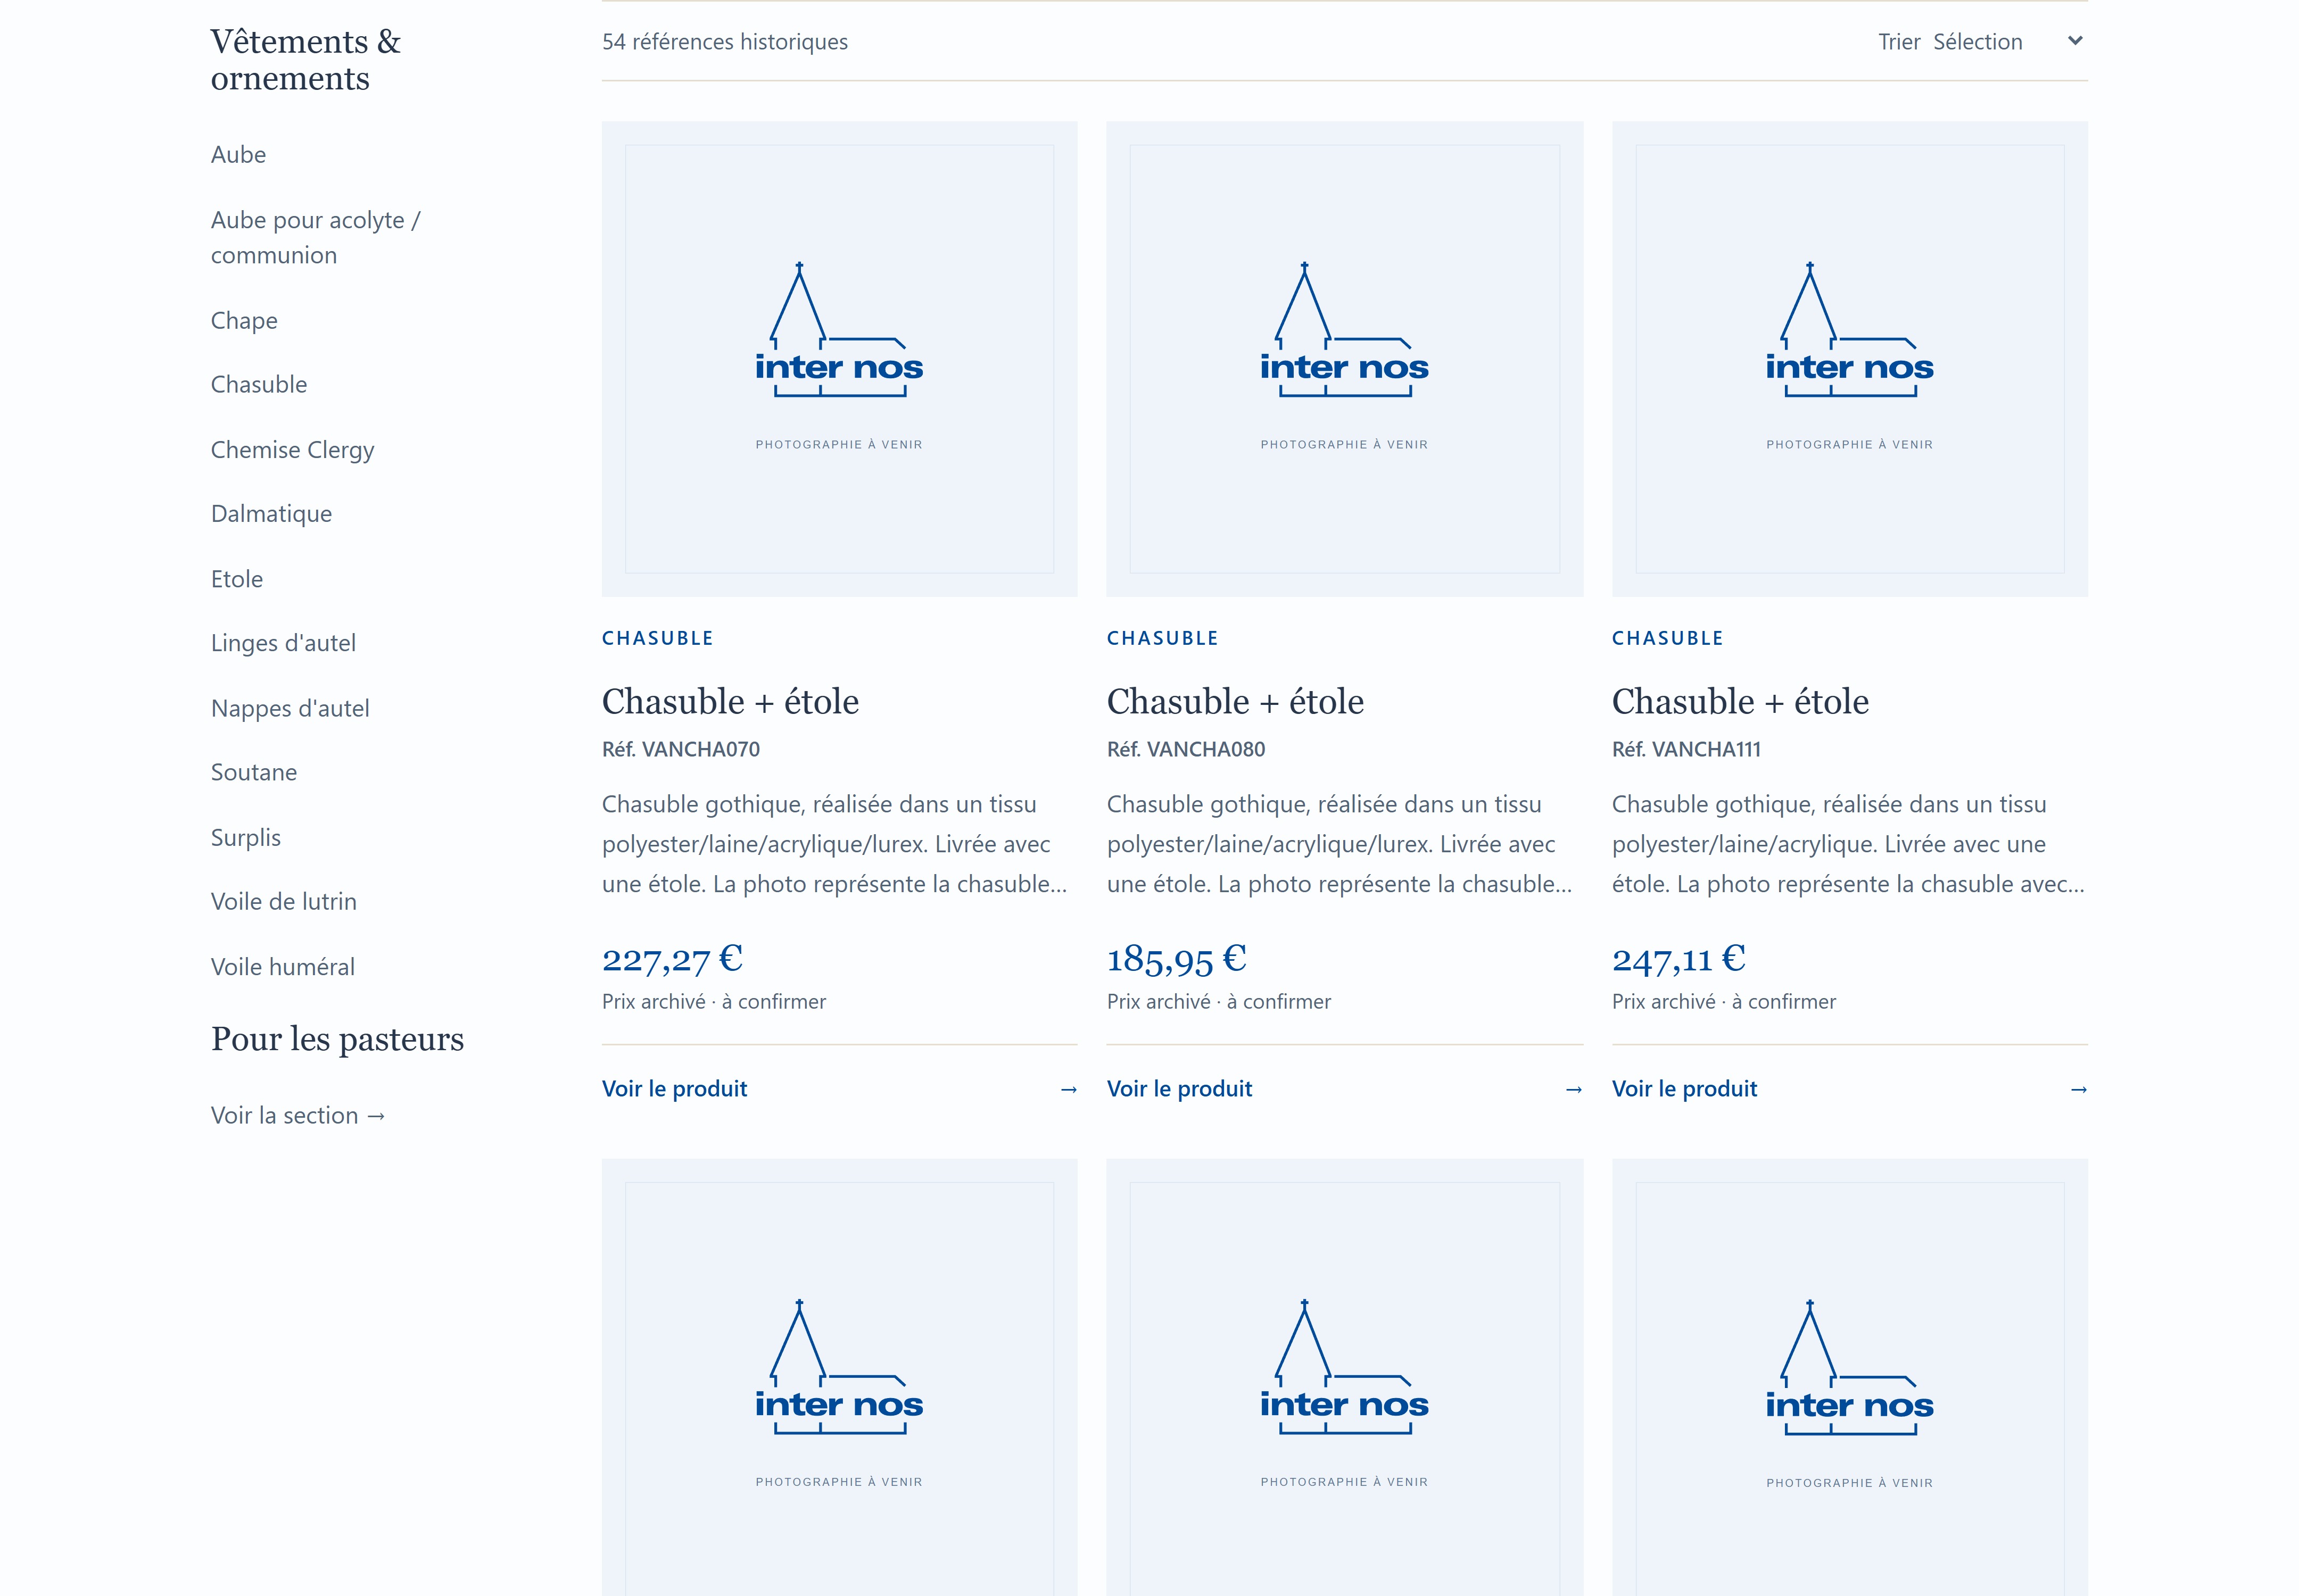Click the arrow icon for VANCHA080 product
The width and height of the screenshot is (2299, 1596).
point(1574,1089)
